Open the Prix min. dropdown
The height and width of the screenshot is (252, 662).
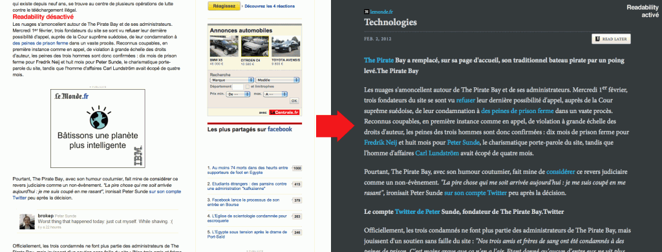point(239,94)
